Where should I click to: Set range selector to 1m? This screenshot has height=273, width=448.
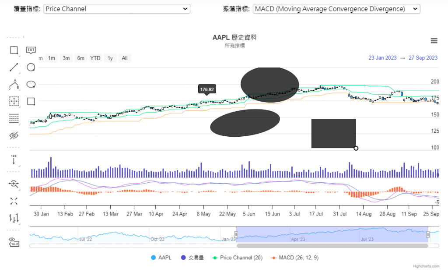pos(52,58)
